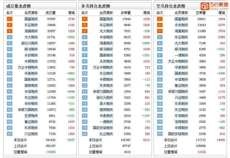Open 东海期货 in the 空头持仓龙虎榜 table

[181, 116]
